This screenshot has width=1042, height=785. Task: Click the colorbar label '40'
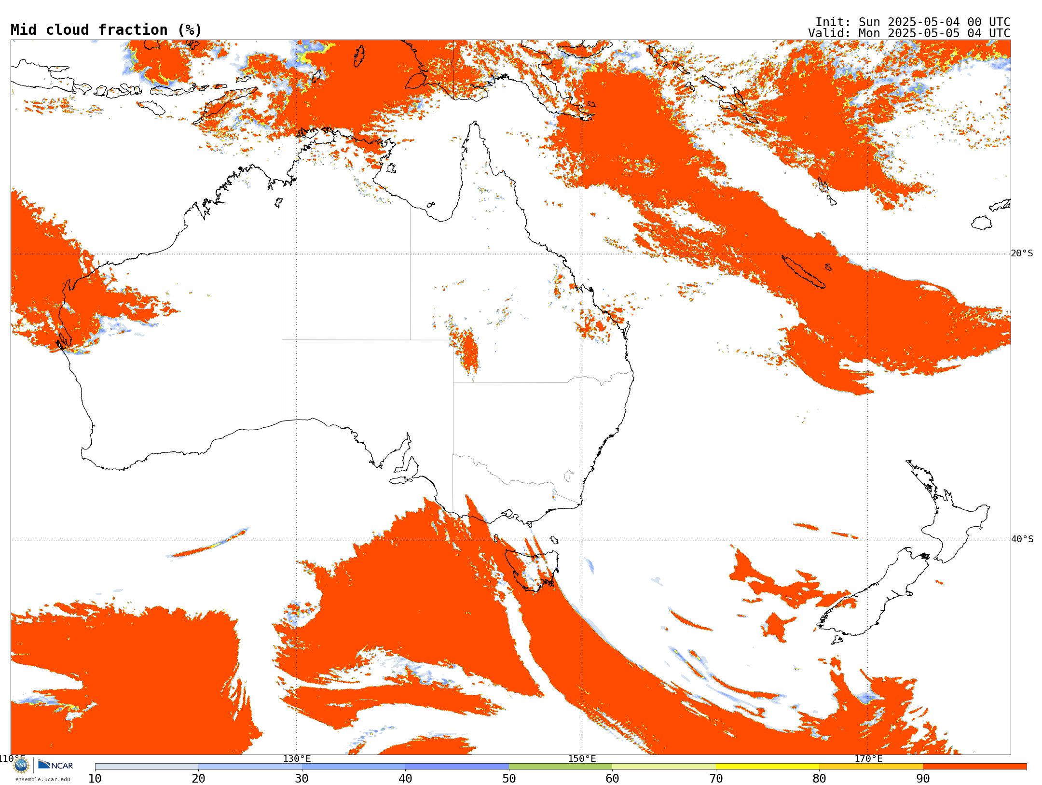point(405,779)
